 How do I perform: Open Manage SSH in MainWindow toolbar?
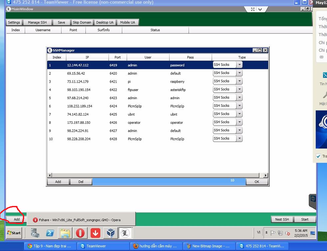[x=37, y=22]
